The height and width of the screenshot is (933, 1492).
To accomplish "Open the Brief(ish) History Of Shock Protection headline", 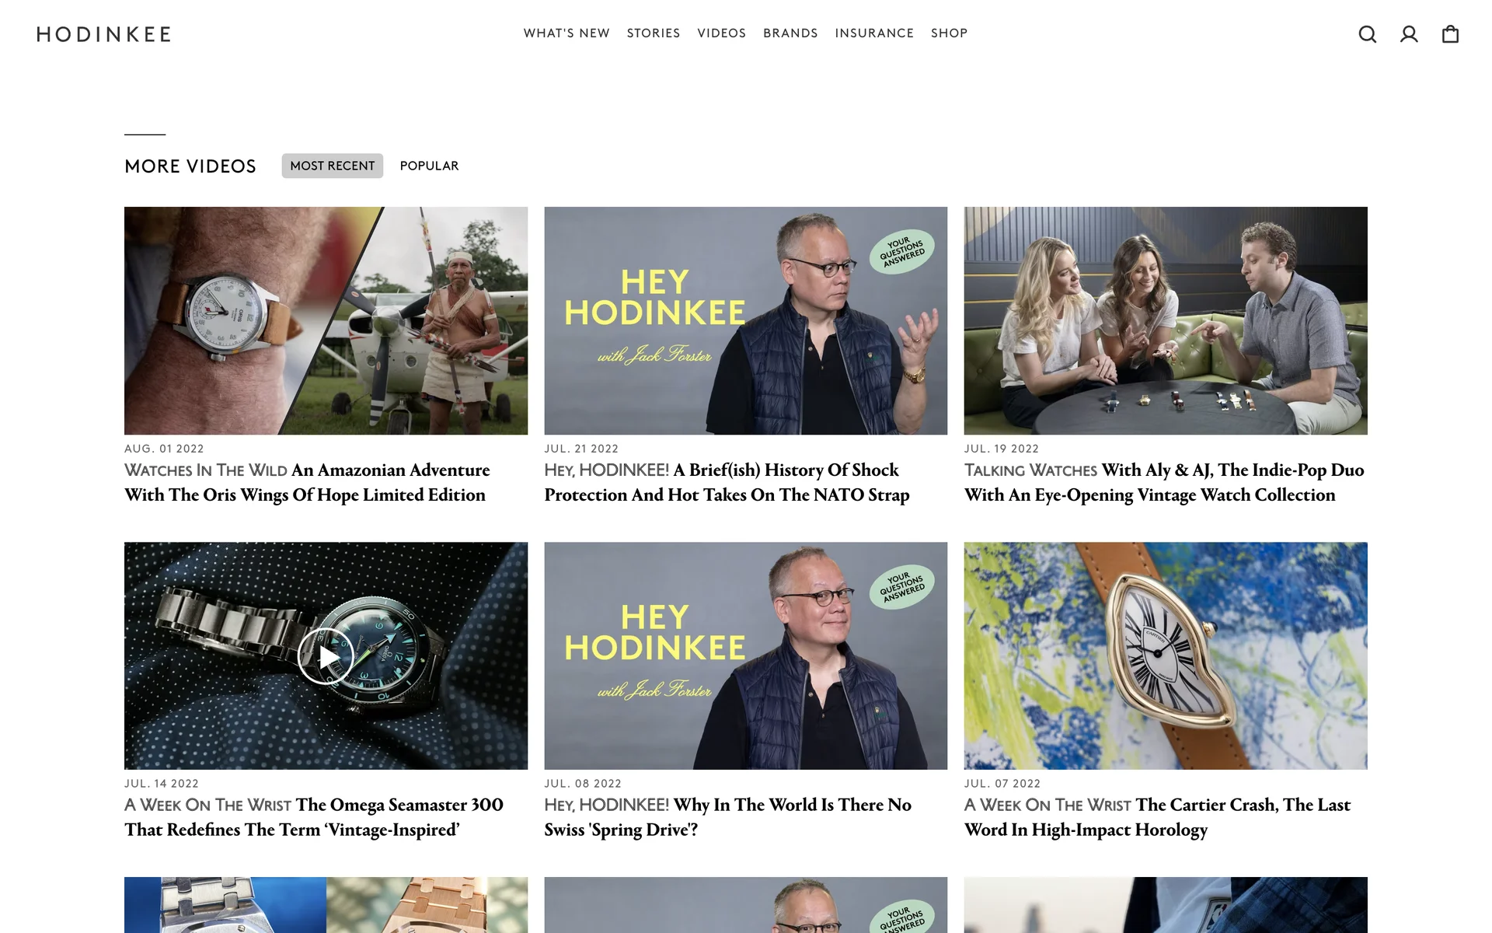I will (x=727, y=482).
